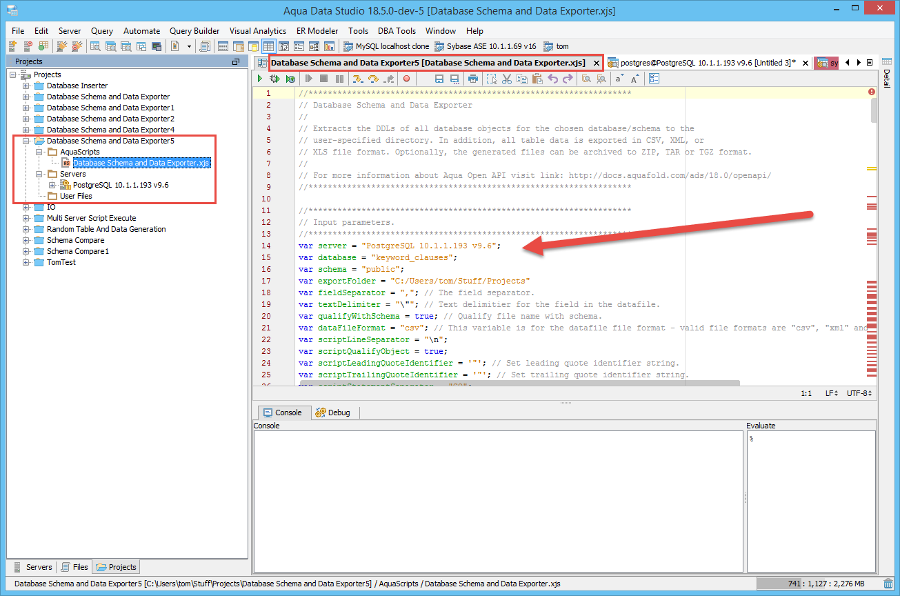Collapse the AquaScripts folder
Viewport: 900px width, 596px height.
click(39, 152)
